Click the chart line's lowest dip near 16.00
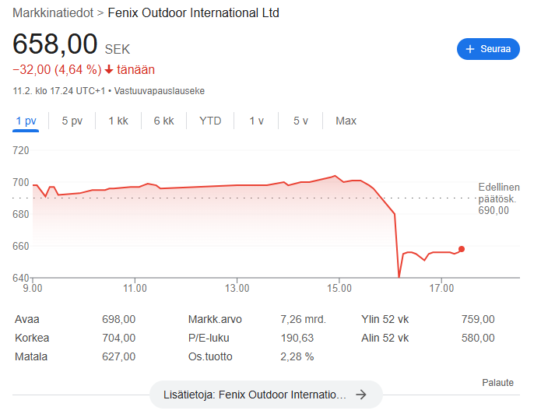Image resolution: width=548 pixels, height=414 pixels. [x=399, y=275]
